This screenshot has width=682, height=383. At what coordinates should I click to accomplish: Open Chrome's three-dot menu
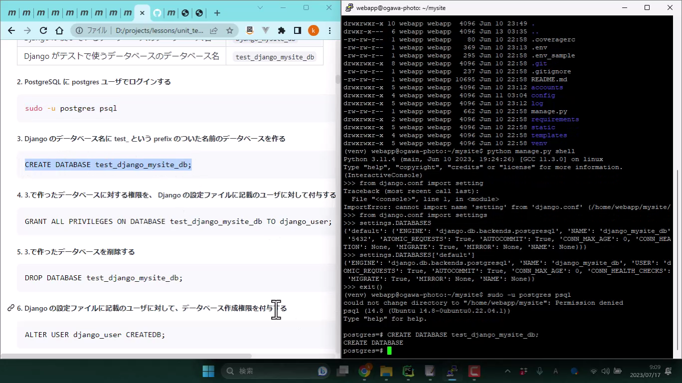330,30
